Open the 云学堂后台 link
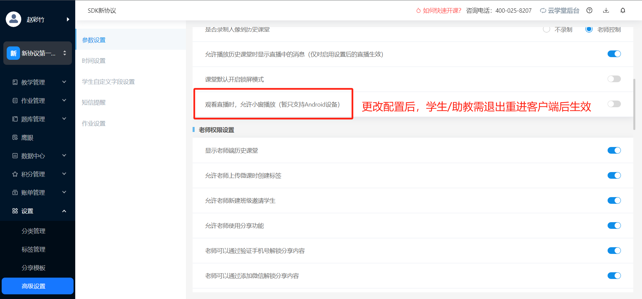Image resolution: width=642 pixels, height=299 pixels. [x=563, y=11]
